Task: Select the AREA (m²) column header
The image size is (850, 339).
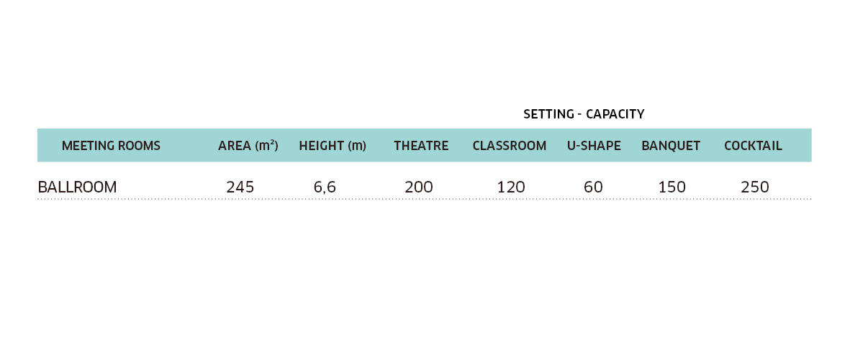Action: pos(248,146)
